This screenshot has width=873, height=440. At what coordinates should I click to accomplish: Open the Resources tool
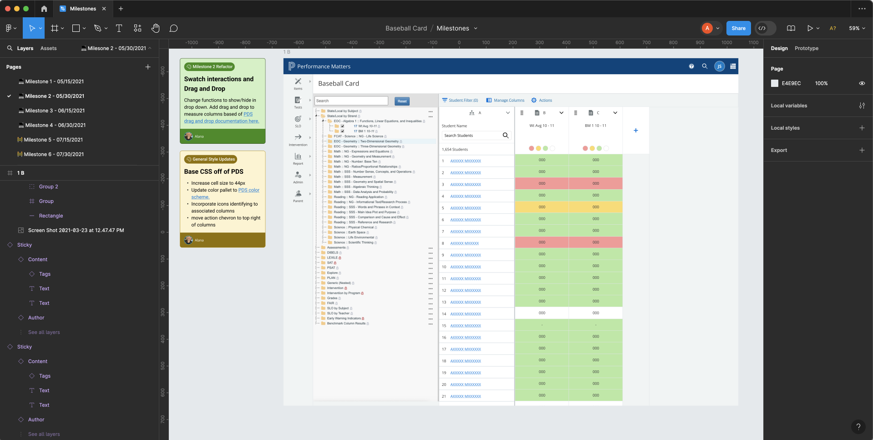tap(137, 28)
